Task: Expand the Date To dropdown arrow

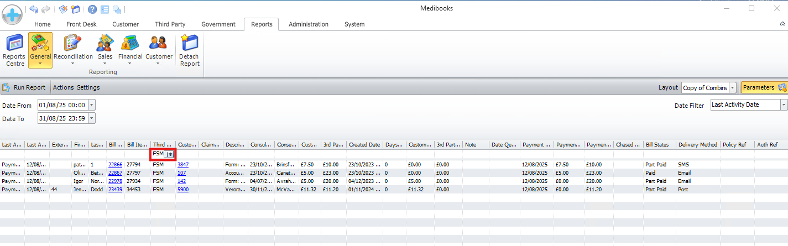Action: tap(92, 118)
